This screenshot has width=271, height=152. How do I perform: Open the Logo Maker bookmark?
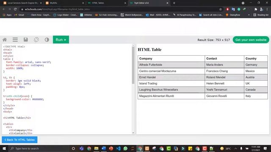[65, 15]
